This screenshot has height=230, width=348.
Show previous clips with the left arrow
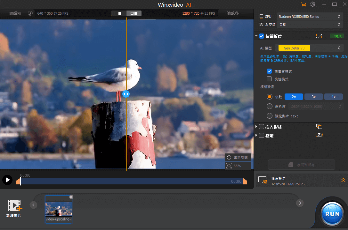(x=33, y=205)
